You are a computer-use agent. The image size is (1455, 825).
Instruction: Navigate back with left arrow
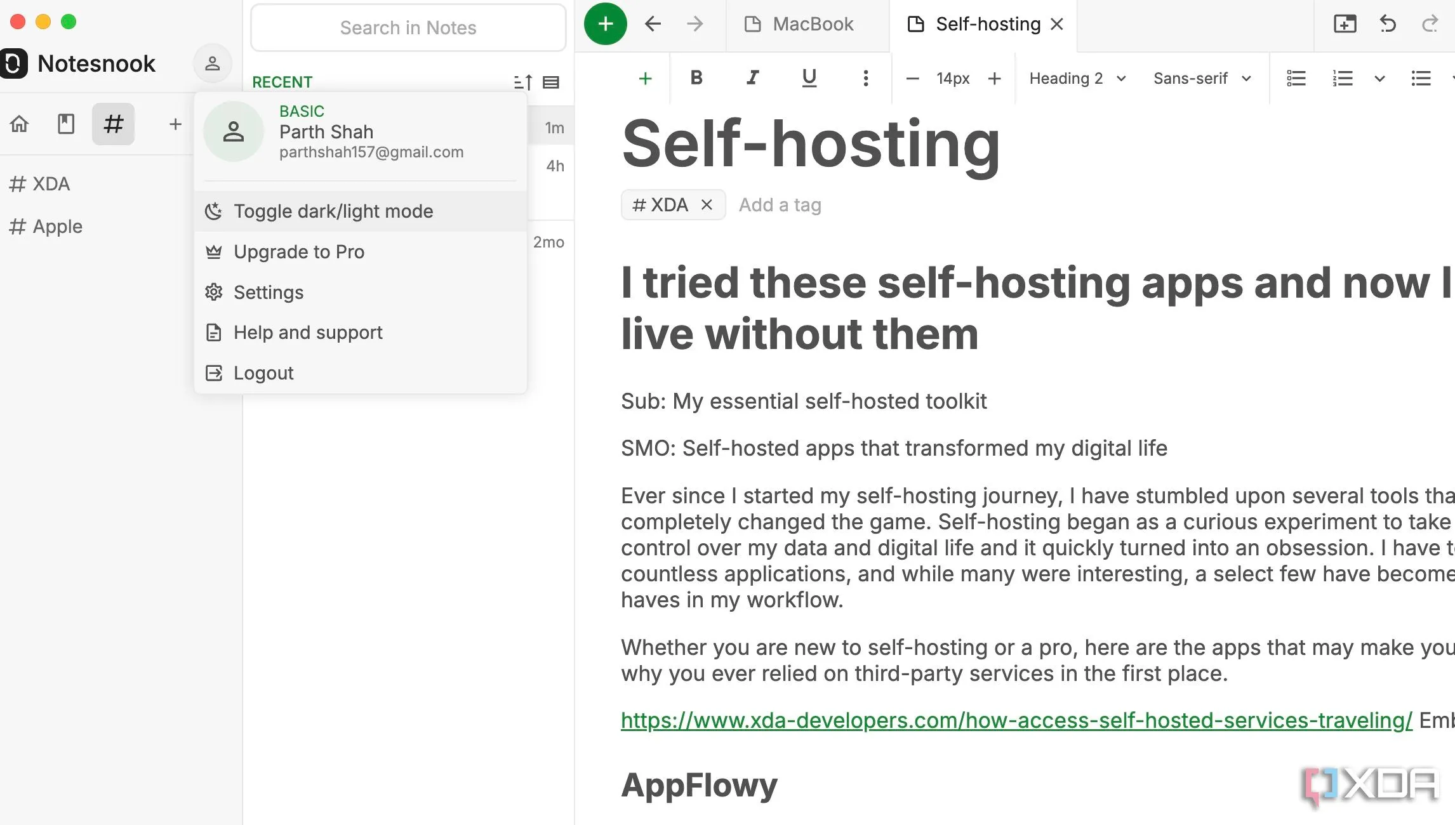pyautogui.click(x=653, y=24)
